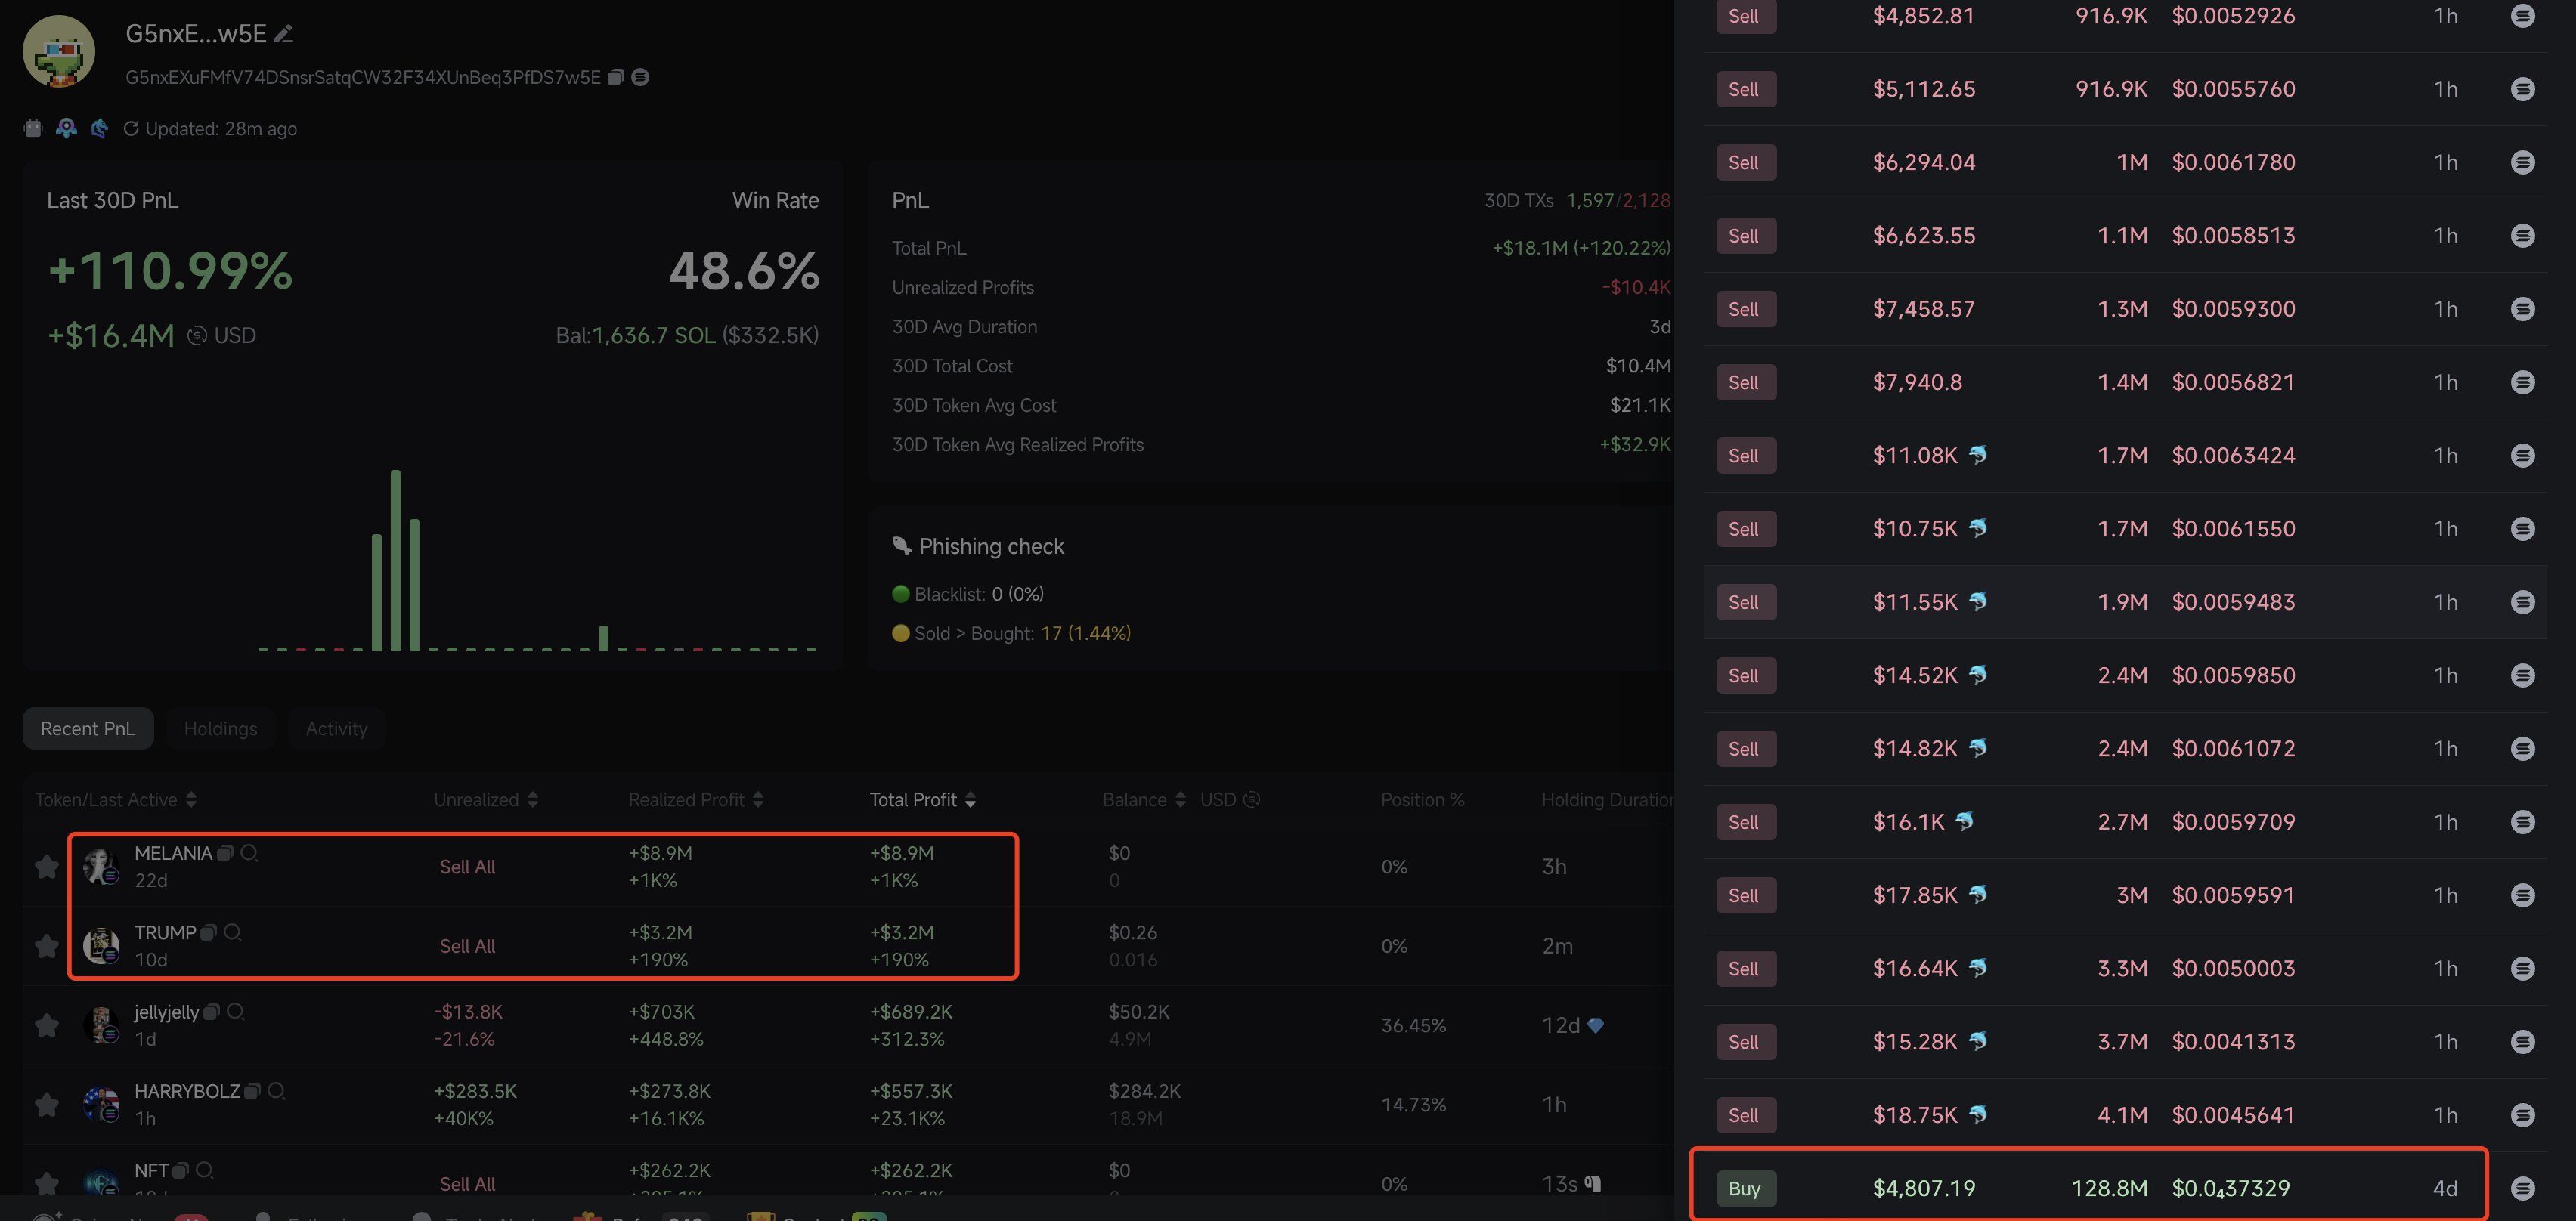The height and width of the screenshot is (1221, 2576).
Task: Open the HARRYBOLZ token link
Action: [x=187, y=1091]
